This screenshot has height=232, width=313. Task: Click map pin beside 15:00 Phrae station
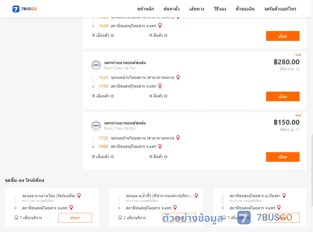tap(160, 26)
